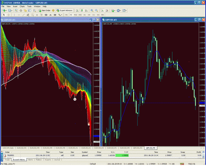Click the Zoom Out magnifier

coord(97,11)
